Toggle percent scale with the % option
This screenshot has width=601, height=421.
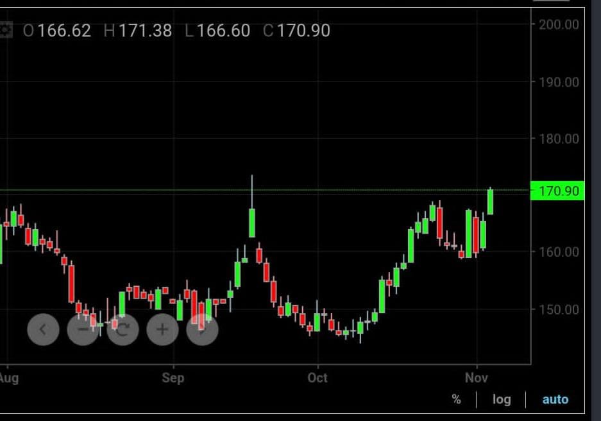[456, 399]
